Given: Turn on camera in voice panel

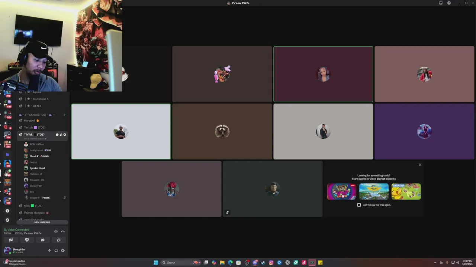Looking at the screenshot, I should 11,240.
